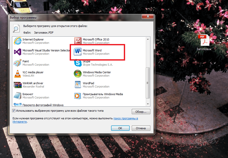Viewport: 228px width, 158px height.
Task: Choose the Visual Studio Version Selector icon
Action: tap(18, 52)
